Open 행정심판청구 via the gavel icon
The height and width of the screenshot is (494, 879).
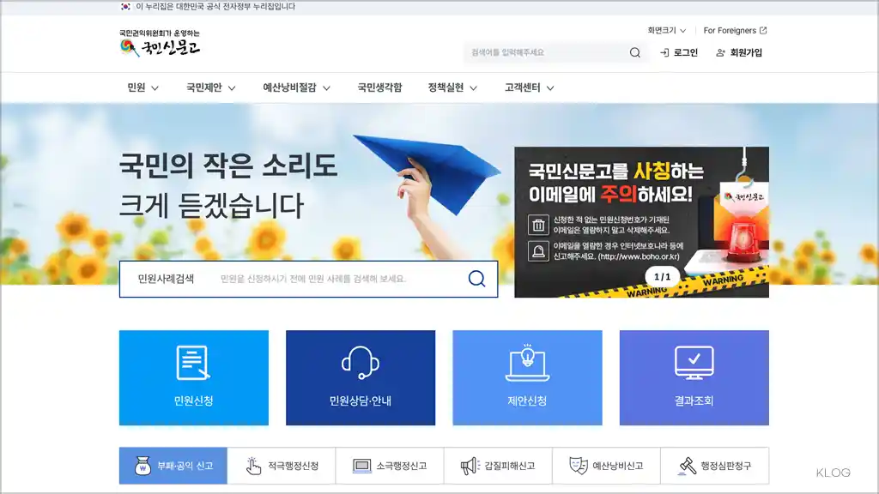(683, 466)
